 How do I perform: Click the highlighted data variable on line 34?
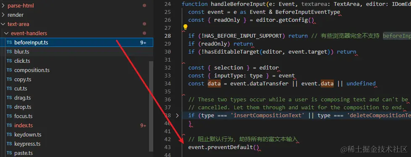click(214, 84)
